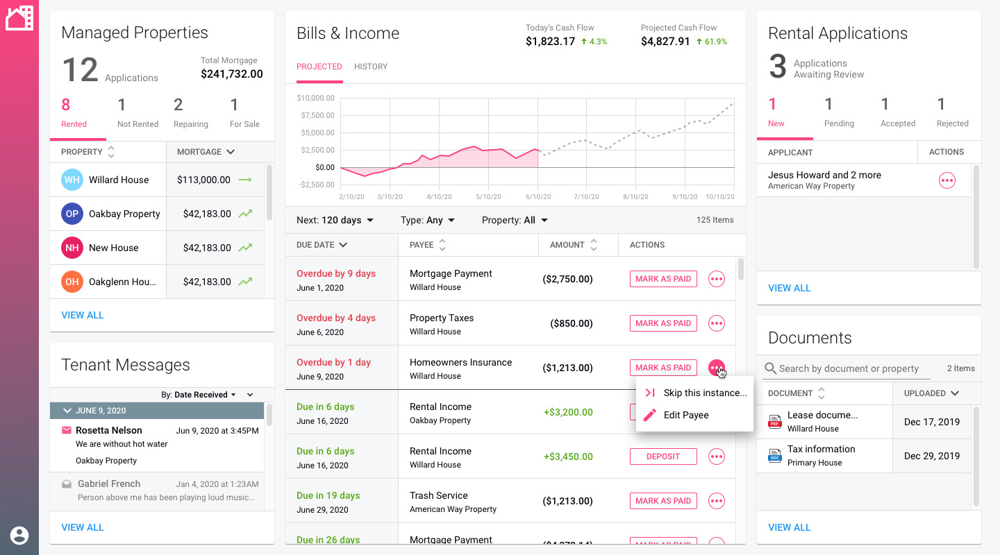
Task: Click View All under Managed Properties
Action: [x=83, y=315]
